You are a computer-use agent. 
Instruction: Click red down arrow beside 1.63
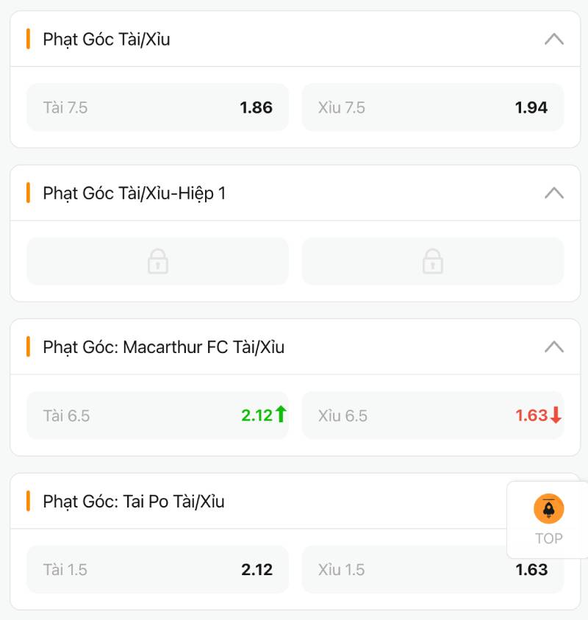pos(556,416)
